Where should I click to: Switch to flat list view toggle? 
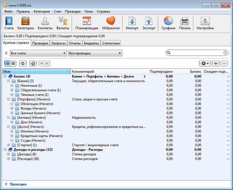[x=14, y=63]
